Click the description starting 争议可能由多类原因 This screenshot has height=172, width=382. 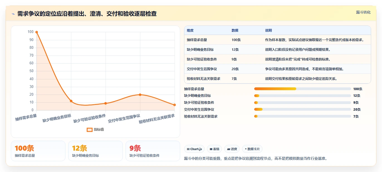[304, 69]
